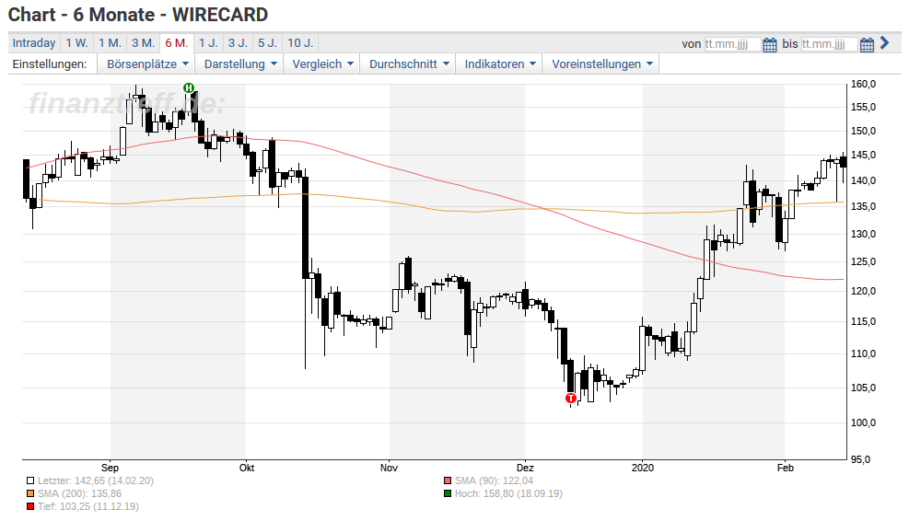Click the 'SMA (200): 135,86' legend text
The image size is (909, 521).
click(x=79, y=493)
